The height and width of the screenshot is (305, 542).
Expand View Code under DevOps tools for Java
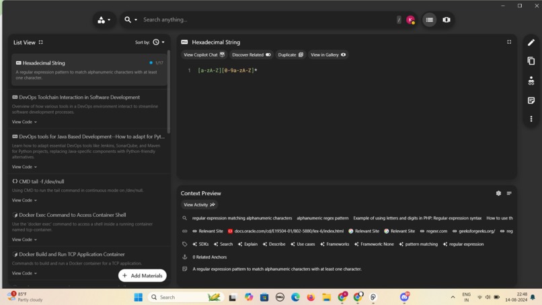(24, 167)
